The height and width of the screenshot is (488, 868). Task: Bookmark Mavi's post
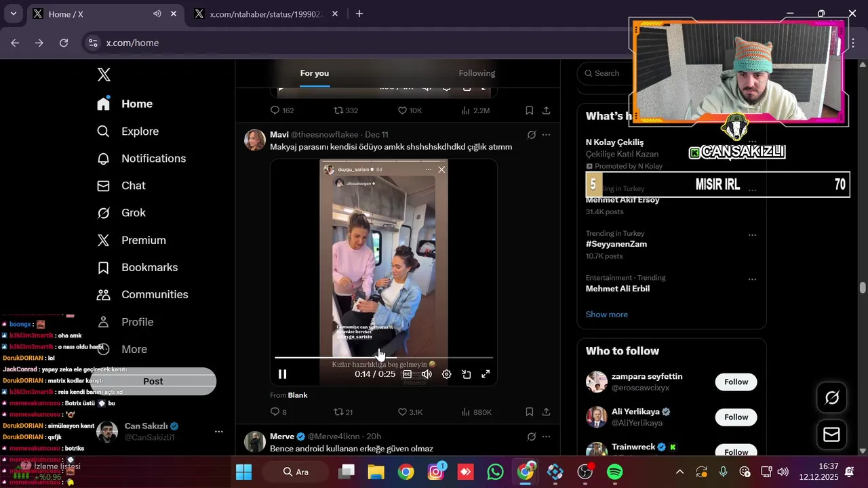(529, 411)
